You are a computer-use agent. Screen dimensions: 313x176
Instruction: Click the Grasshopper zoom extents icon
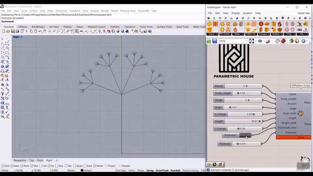point(251,41)
